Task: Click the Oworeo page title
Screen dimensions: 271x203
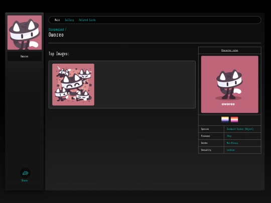Action: tap(56, 35)
